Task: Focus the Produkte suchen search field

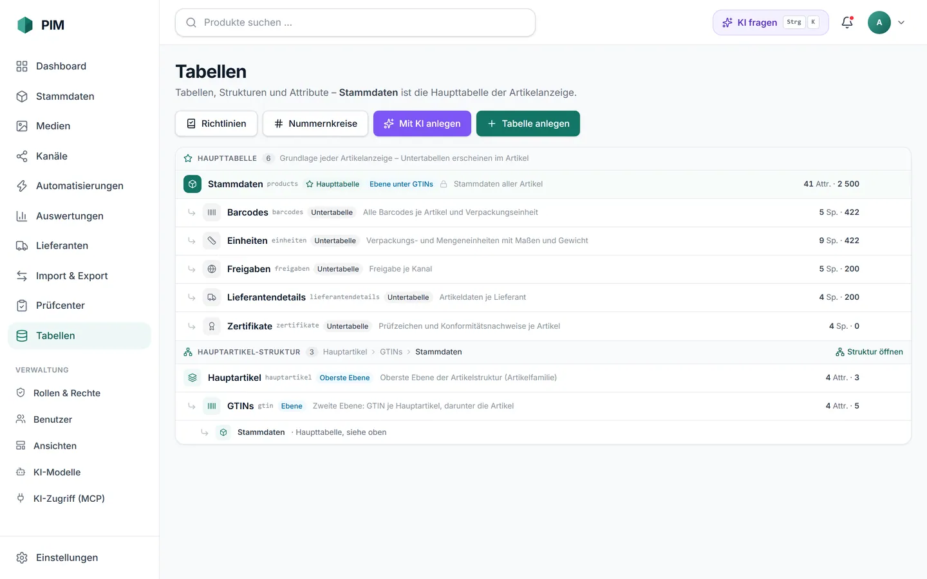Action: (x=355, y=23)
